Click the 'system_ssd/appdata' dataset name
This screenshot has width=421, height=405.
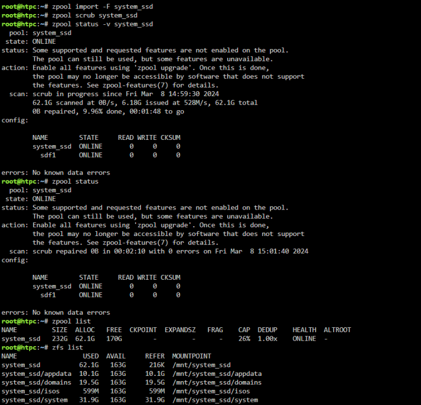pos(37,374)
